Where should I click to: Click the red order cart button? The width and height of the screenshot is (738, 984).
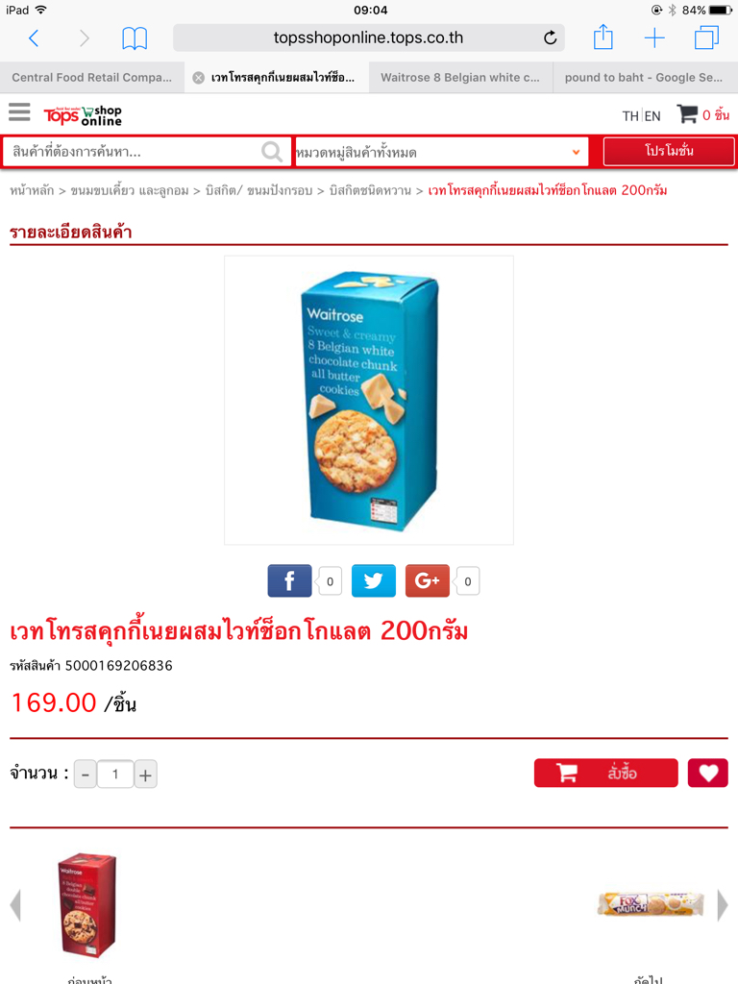[605, 773]
